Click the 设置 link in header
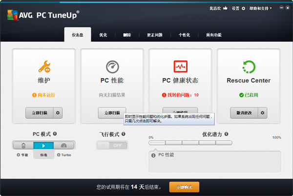This screenshot has width=293, height=196. coord(236,8)
